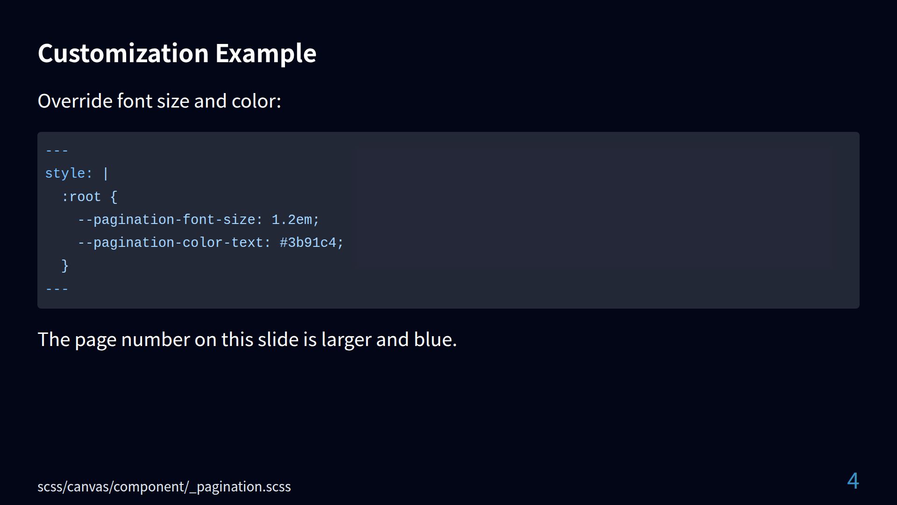
Task: Click the word "blue" in the description
Action: (x=433, y=339)
